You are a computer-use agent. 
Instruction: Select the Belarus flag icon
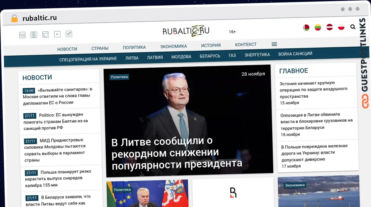pos(306,28)
